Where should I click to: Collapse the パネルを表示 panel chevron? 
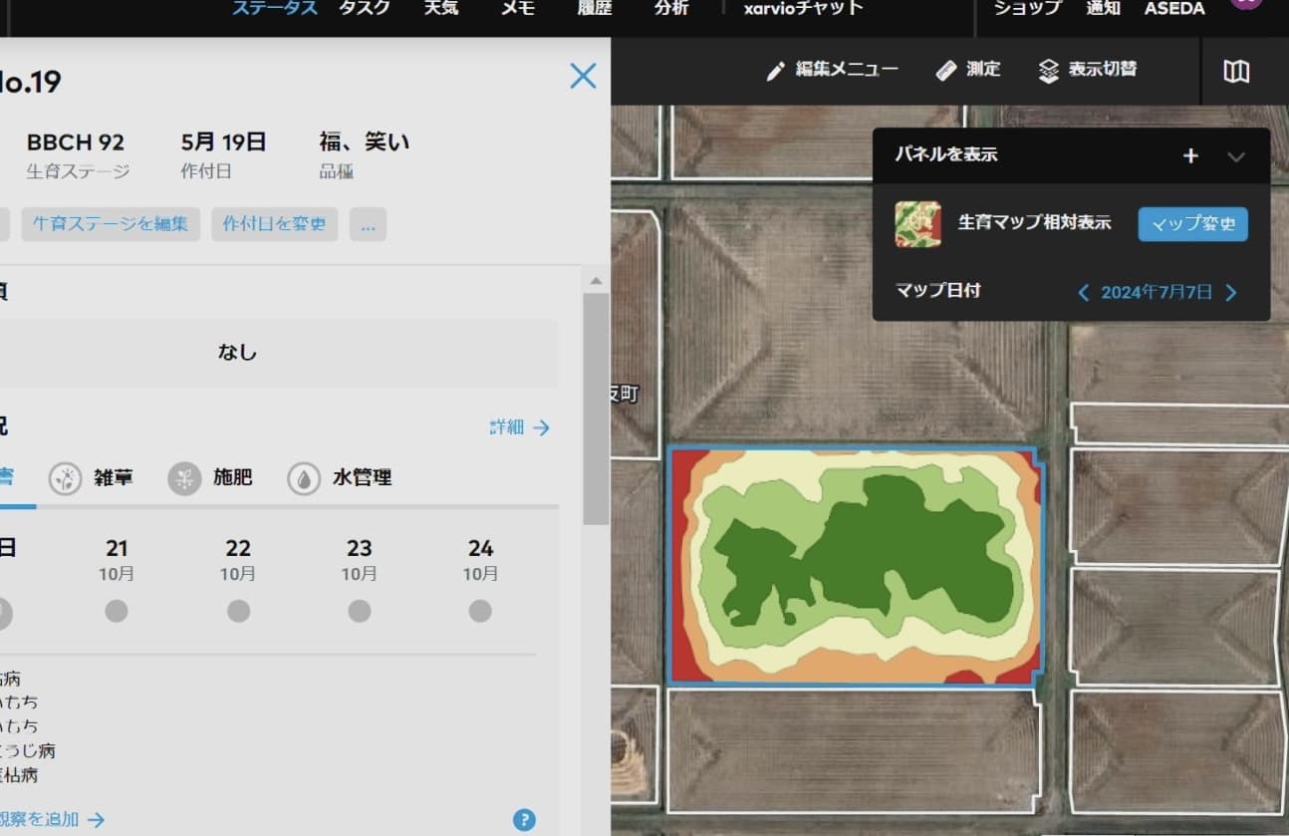1236,156
